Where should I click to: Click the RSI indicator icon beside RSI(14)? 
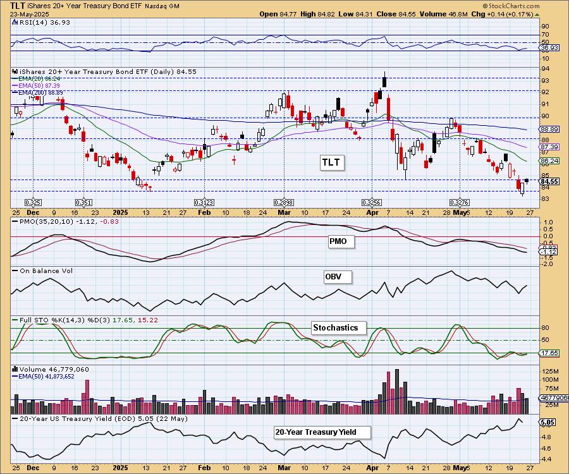point(15,22)
